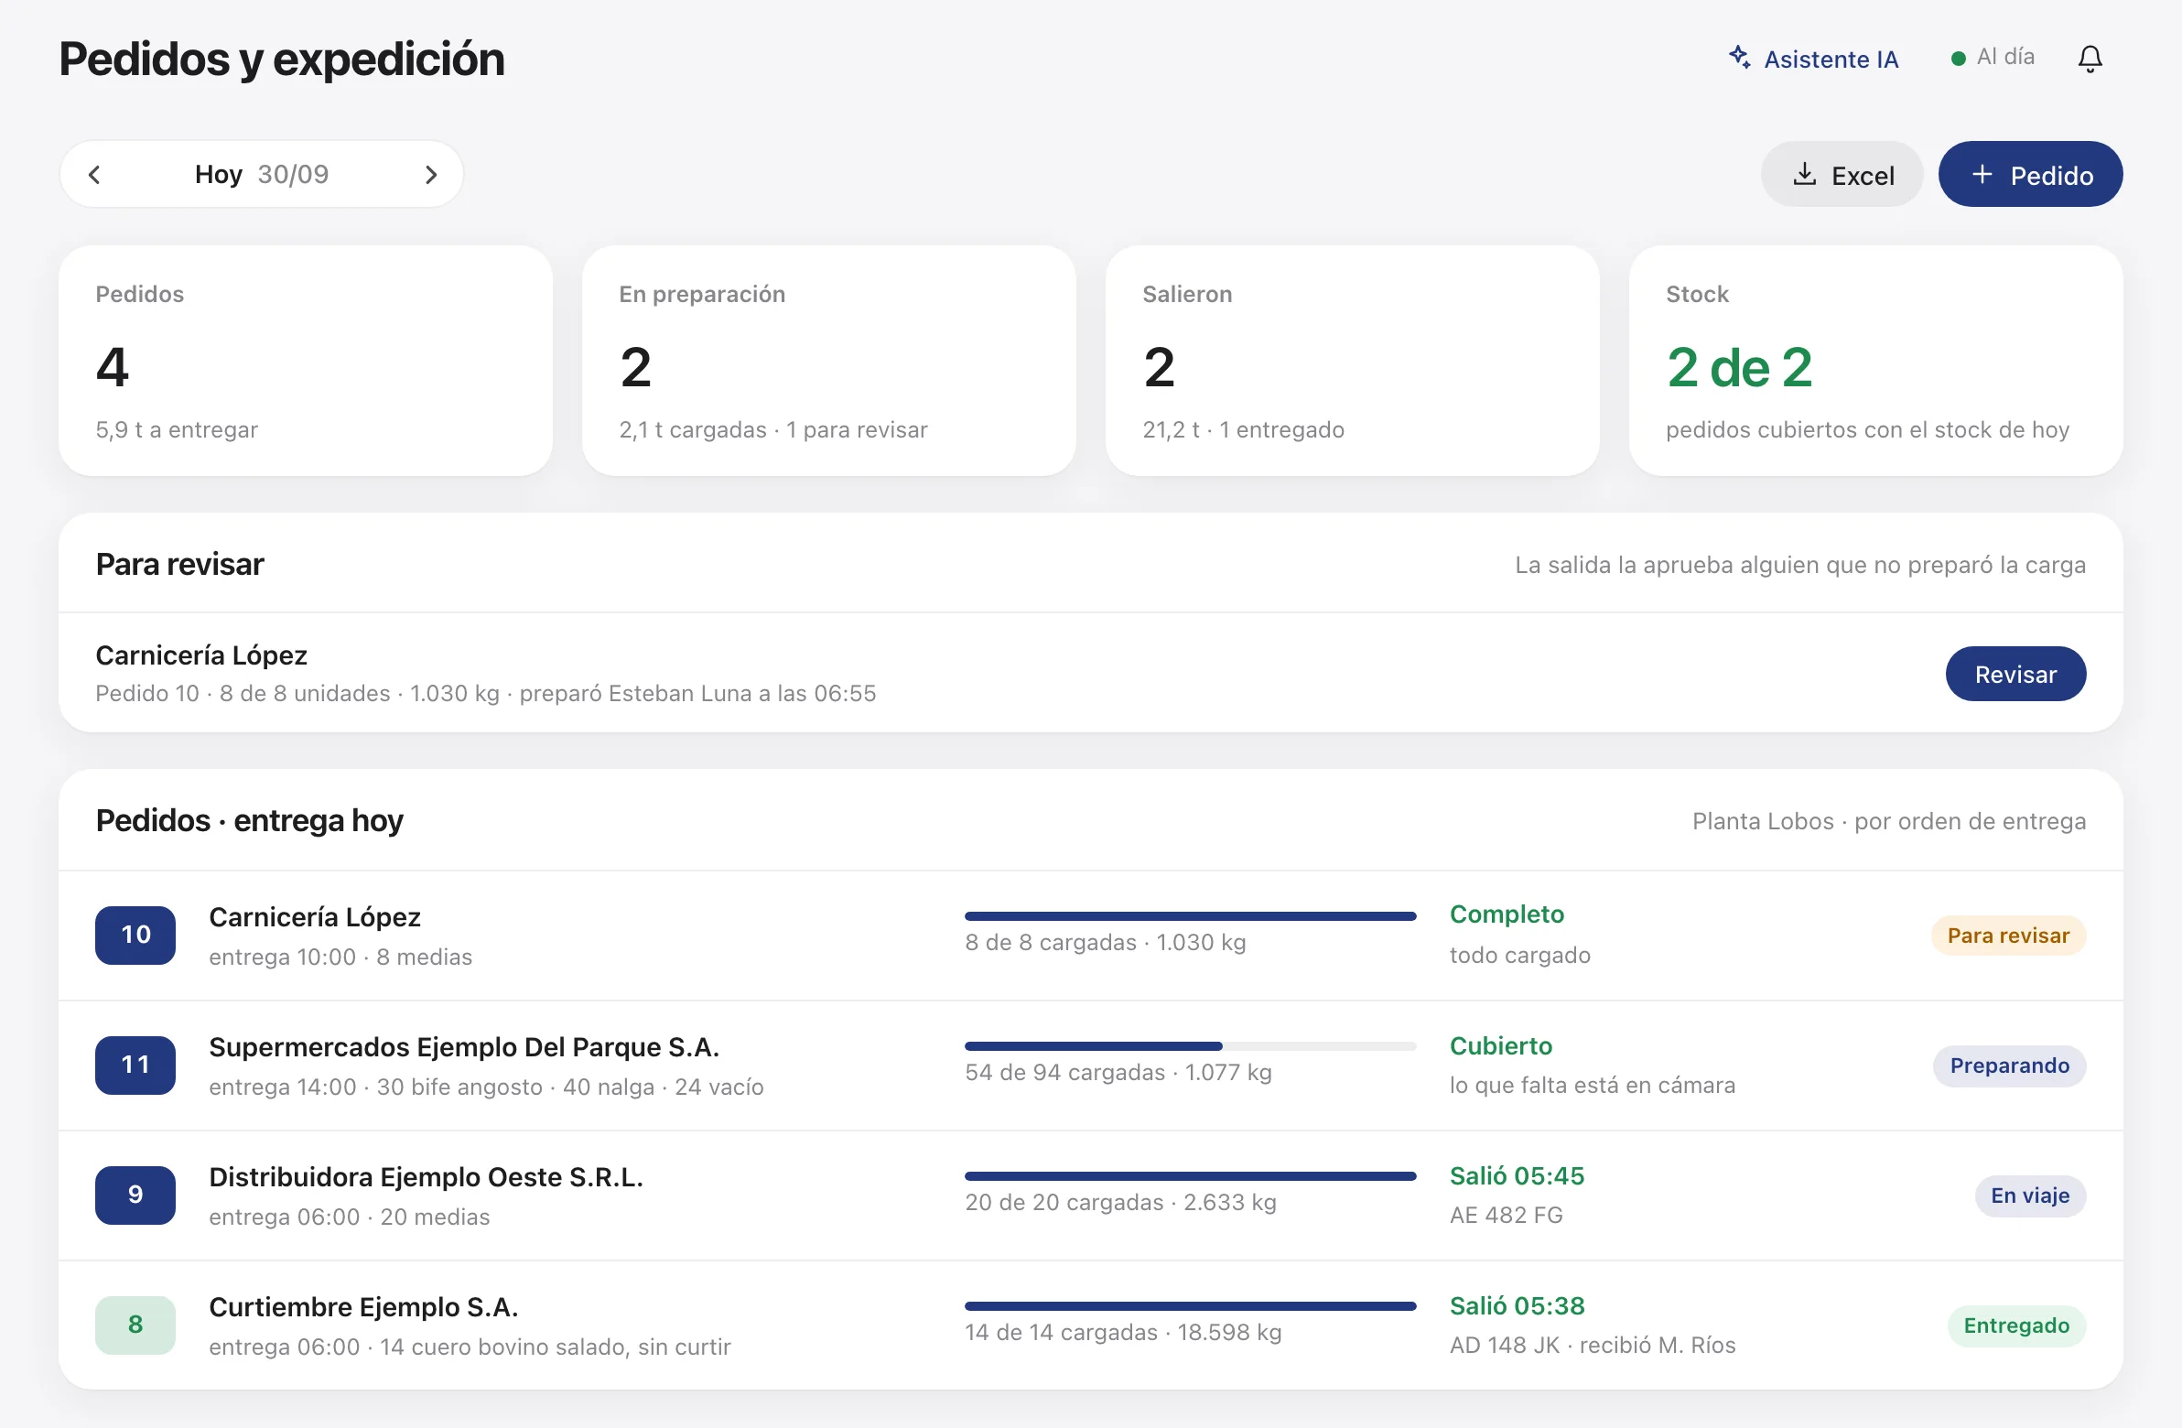Go to the next day arrow
Screen dimensions: 2182x1428
pyautogui.click(x=431, y=174)
